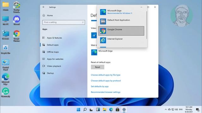Viewport: 202px width, 113px height.
Task: Click the video player default app icon
Action: tap(94, 35)
